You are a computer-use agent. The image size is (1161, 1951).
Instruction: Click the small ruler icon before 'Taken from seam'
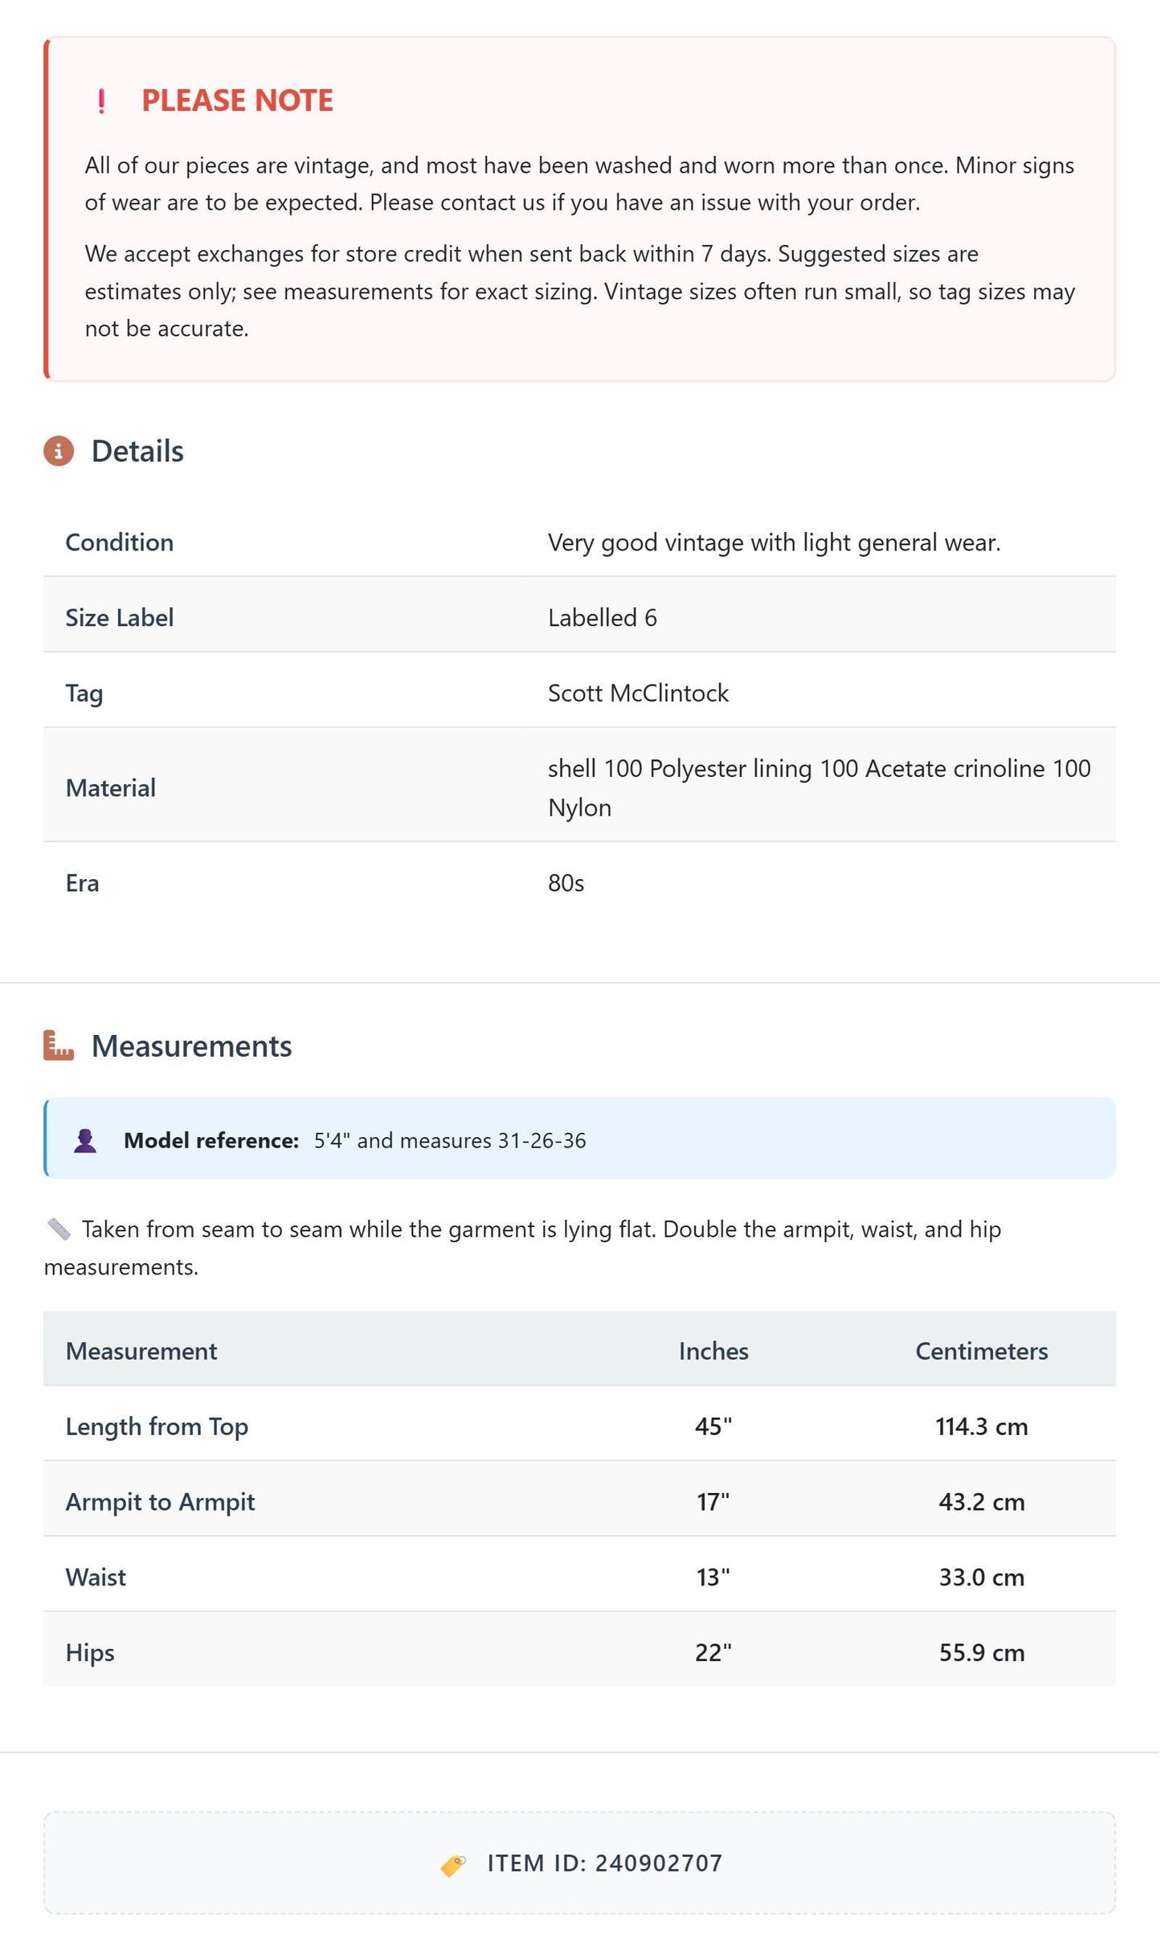59,1229
